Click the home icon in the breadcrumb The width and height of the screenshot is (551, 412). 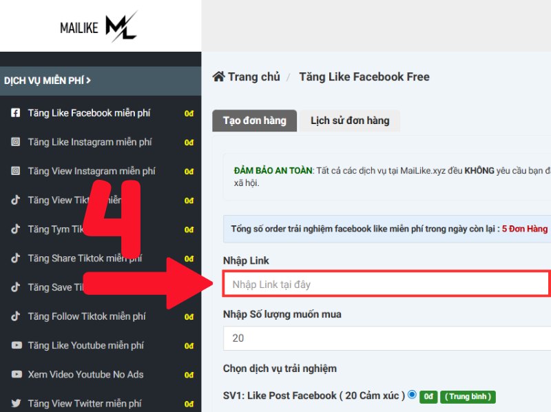218,76
